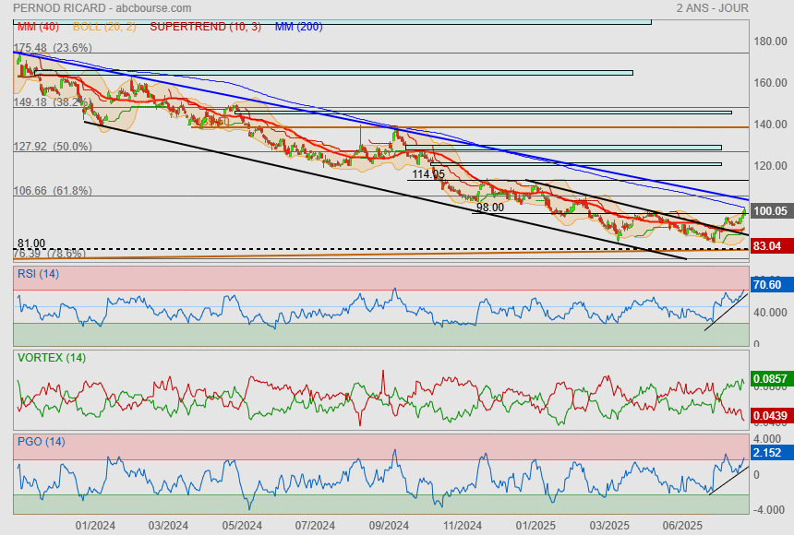Click the "01/2025" date axis label
Screen dimensions: 794x535
535,526
